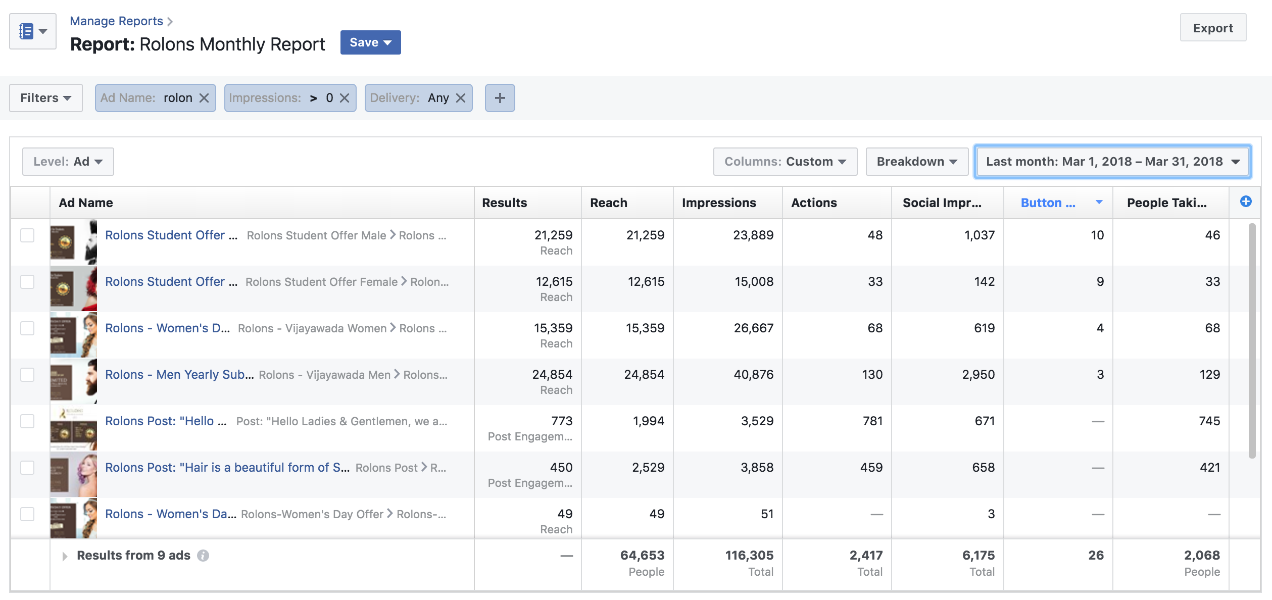The width and height of the screenshot is (1272, 600).
Task: Go to Manage Reports link
Action: pos(116,21)
